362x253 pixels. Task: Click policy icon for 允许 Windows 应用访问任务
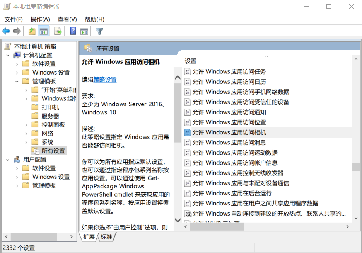pyautogui.click(x=188, y=72)
